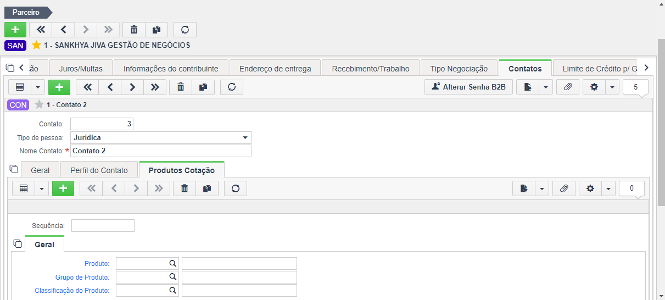Search Produto with magnifier icon

172,263
